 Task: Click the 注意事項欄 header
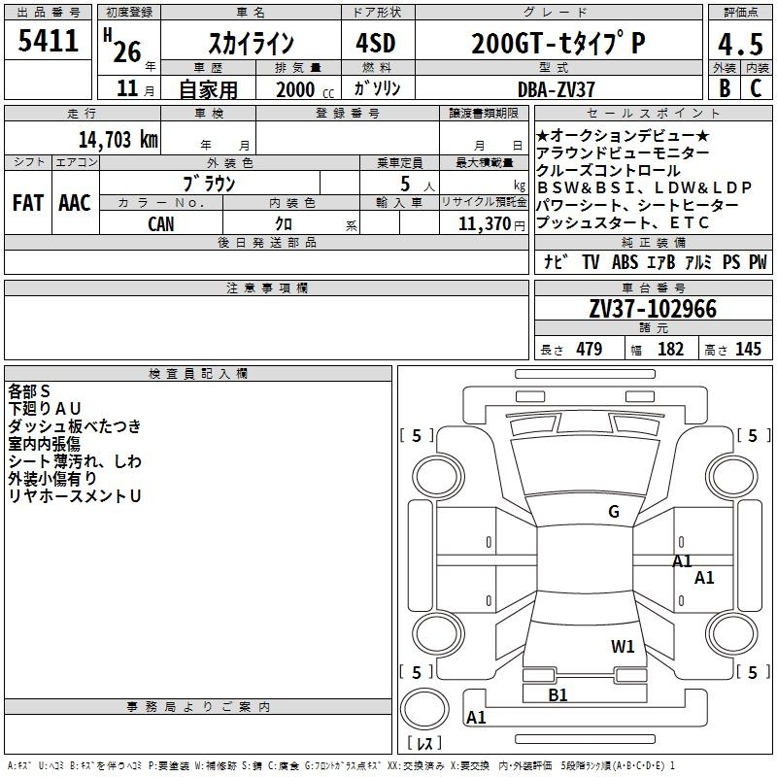(x=266, y=287)
